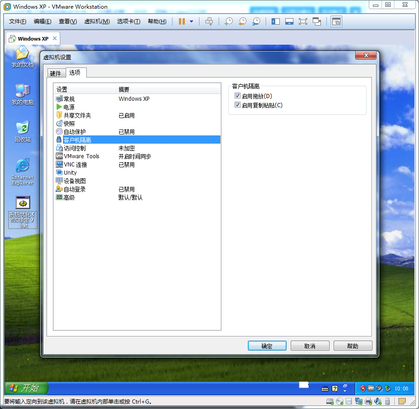Click the 设置 column header
The image size is (419, 409).
(x=85, y=89)
